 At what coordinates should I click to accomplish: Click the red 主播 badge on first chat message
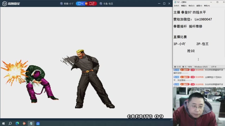click(192, 70)
